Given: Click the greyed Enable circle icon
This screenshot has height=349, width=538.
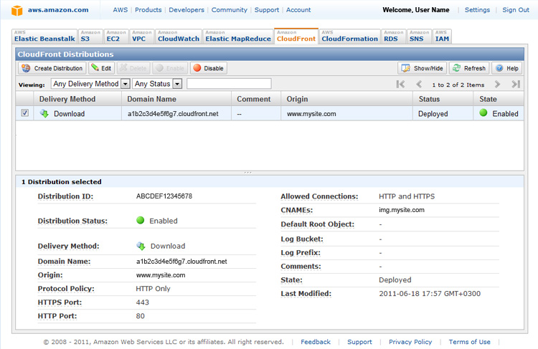Looking at the screenshot, I should pyautogui.click(x=159, y=68).
